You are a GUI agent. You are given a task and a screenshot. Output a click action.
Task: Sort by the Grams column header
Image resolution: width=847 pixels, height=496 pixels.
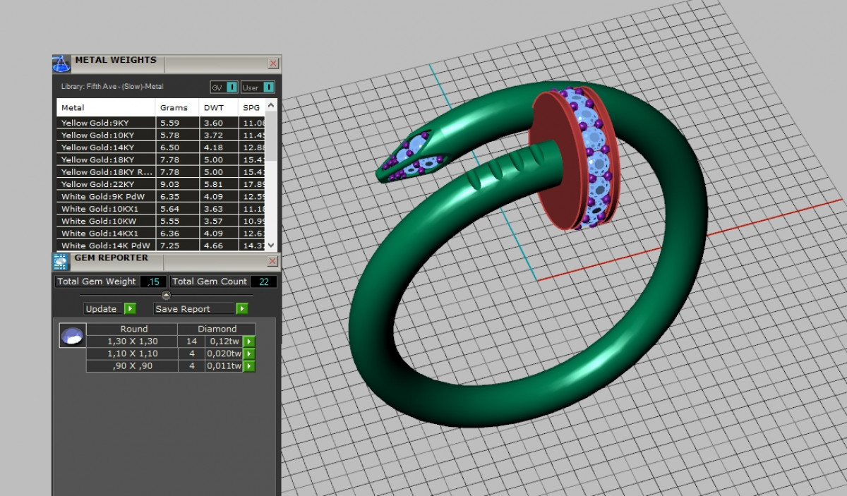(174, 108)
